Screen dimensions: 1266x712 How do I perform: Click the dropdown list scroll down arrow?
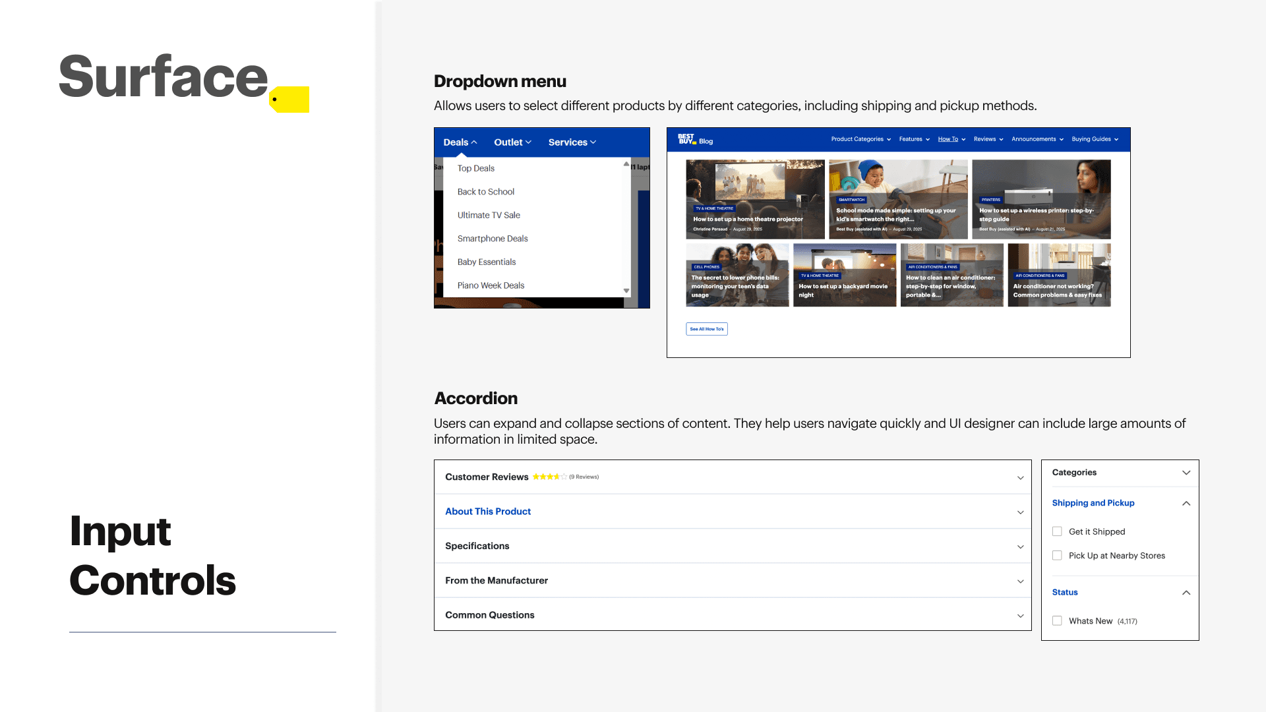tap(626, 291)
